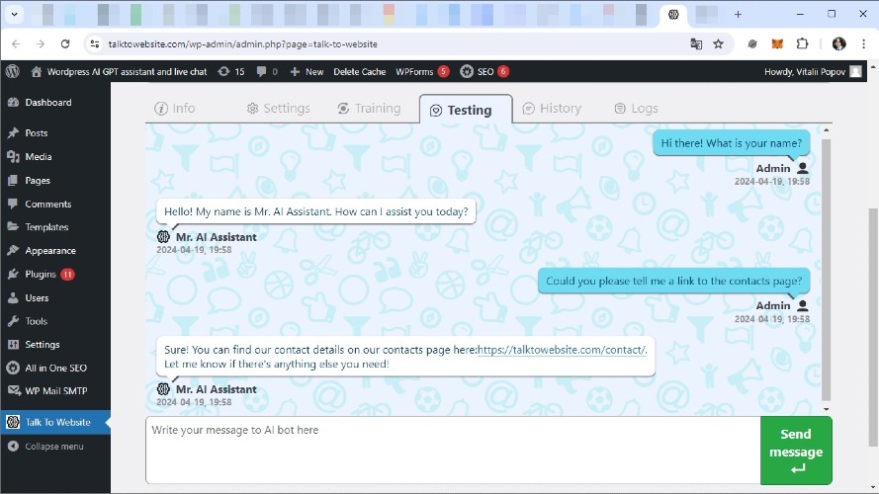Screen dimensions: 879x494
Task: Click the chat scrollbar thumb
Action: (x=826, y=269)
